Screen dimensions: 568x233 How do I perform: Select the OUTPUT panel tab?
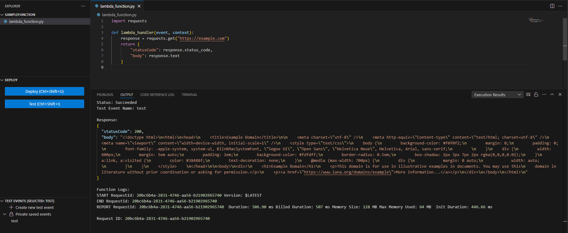tap(127, 95)
